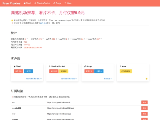Click the ShadowRocket rocket icon in navbar
Screen dimensions: 160x120
coord(35,3)
